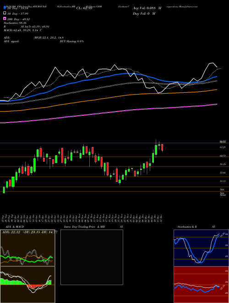Click the magenta 200 Day legend swatch

[5, 19]
